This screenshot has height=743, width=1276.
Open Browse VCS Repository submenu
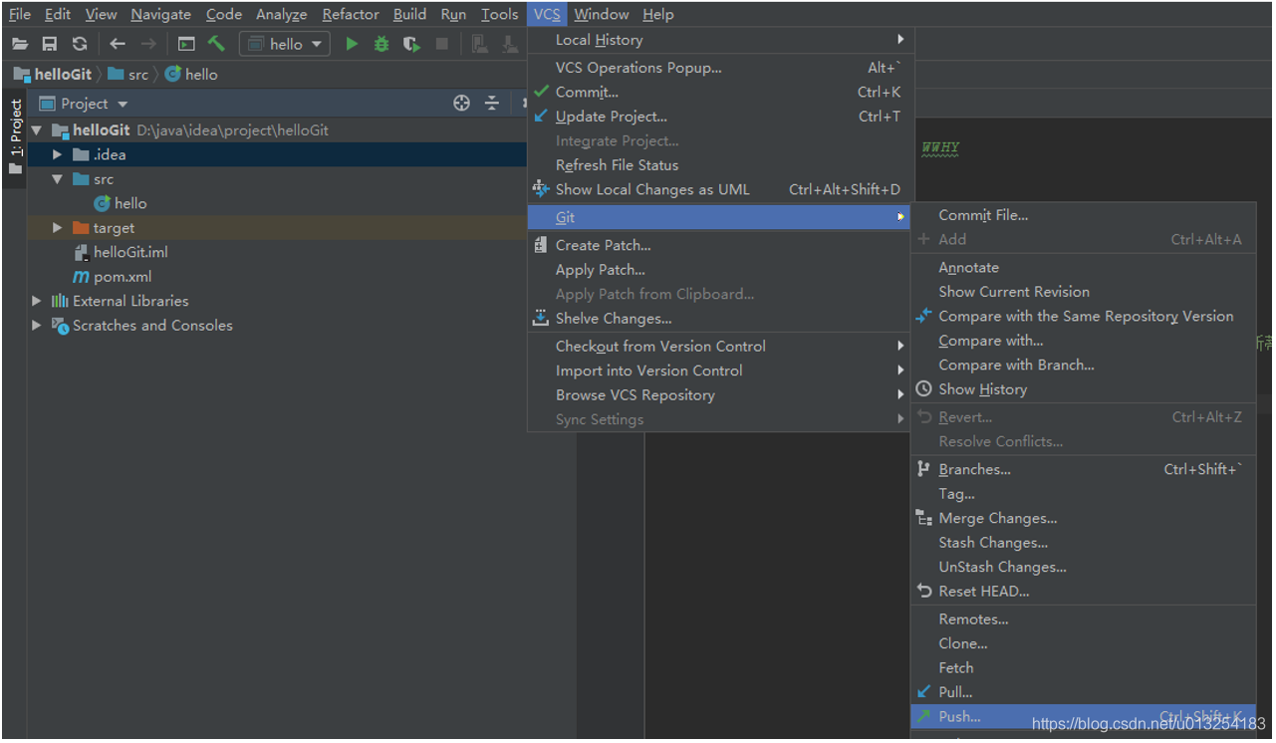[719, 395]
